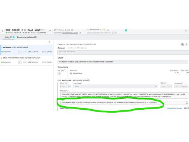
Task: Open the underlined VIN link
Action: tap(70, 33)
